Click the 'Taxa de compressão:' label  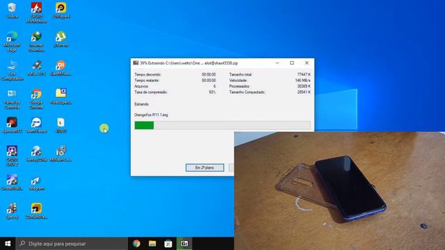pos(151,92)
